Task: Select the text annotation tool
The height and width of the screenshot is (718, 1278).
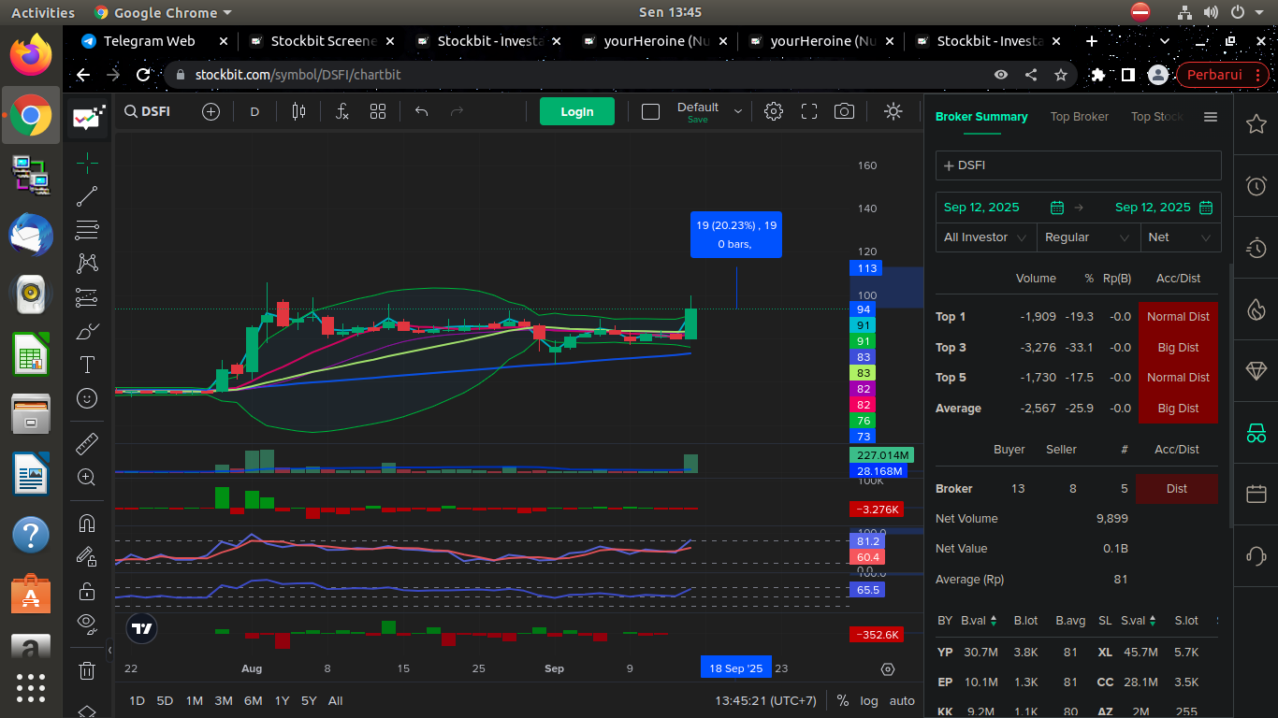Action: point(87,365)
